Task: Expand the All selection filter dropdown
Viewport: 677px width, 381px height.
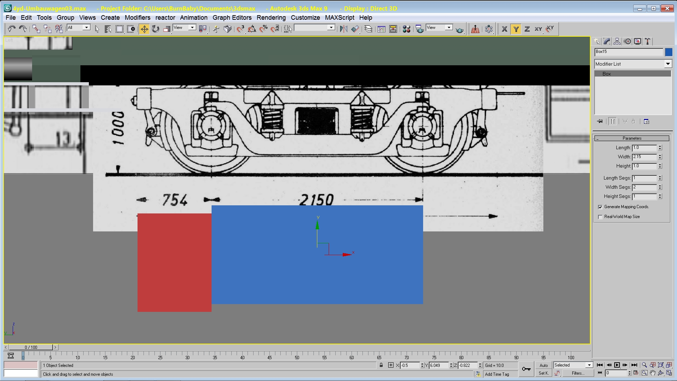Action: pyautogui.click(x=86, y=28)
